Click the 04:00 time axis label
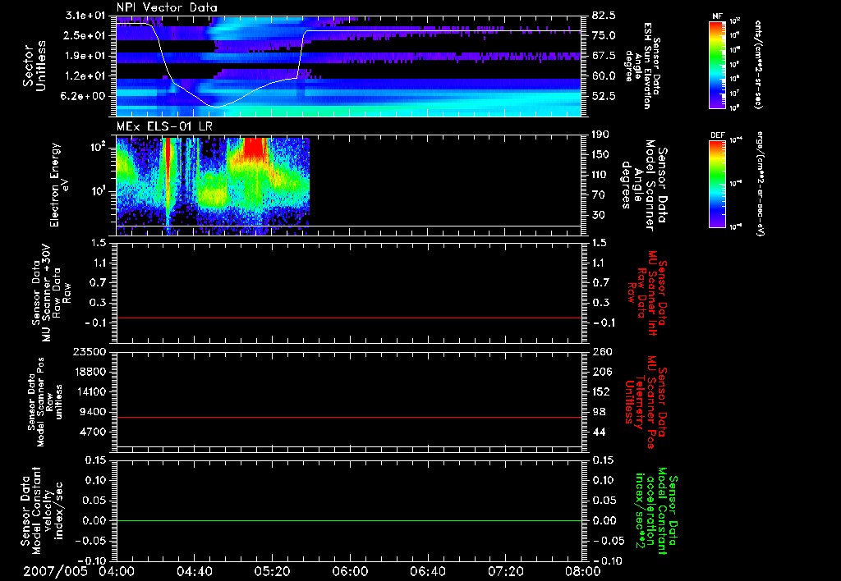This screenshot has height=581, width=841. (117, 571)
